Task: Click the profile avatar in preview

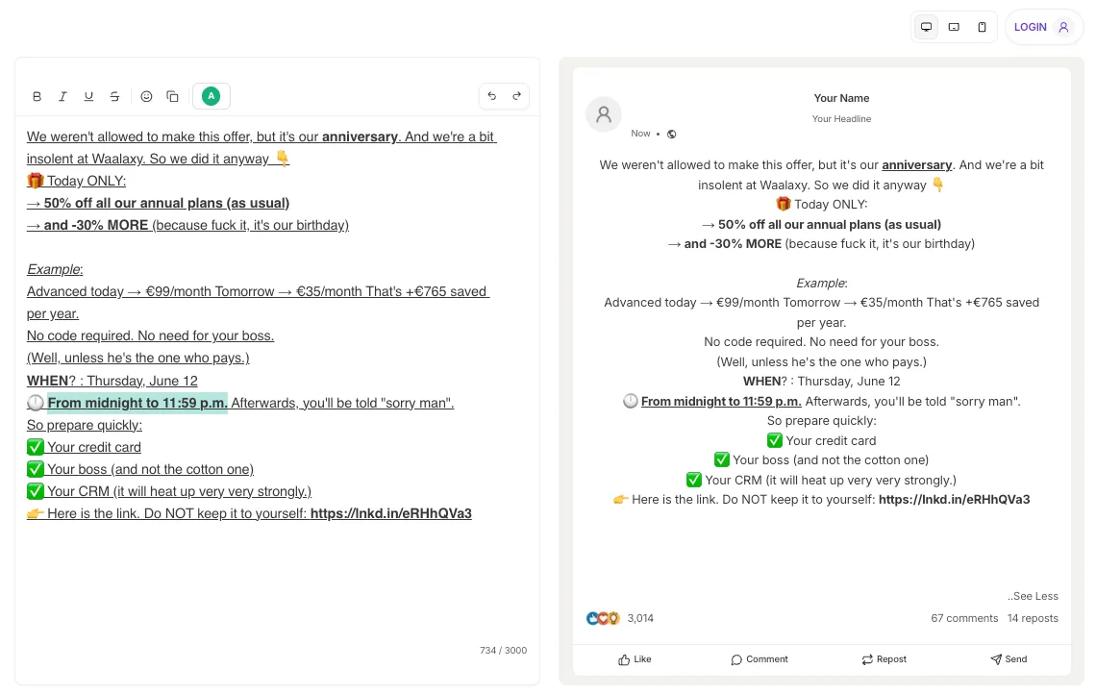Action: pyautogui.click(x=604, y=114)
